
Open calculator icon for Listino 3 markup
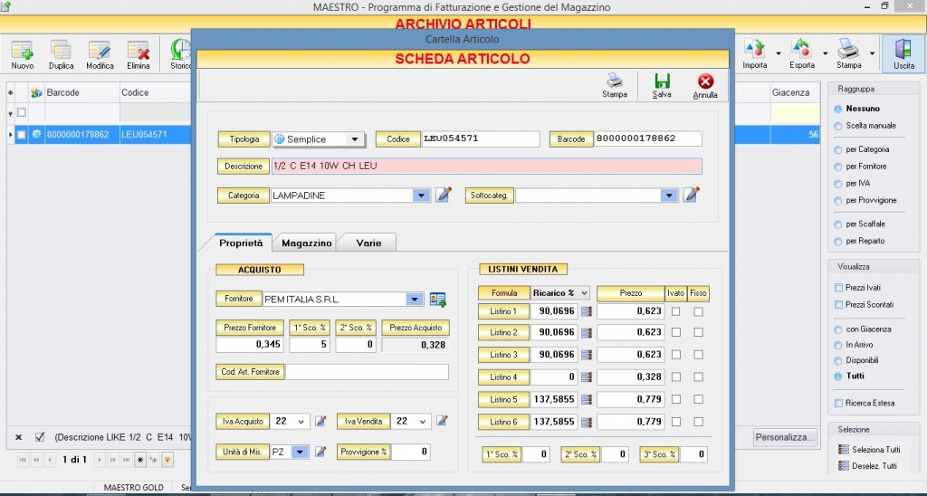coord(587,355)
